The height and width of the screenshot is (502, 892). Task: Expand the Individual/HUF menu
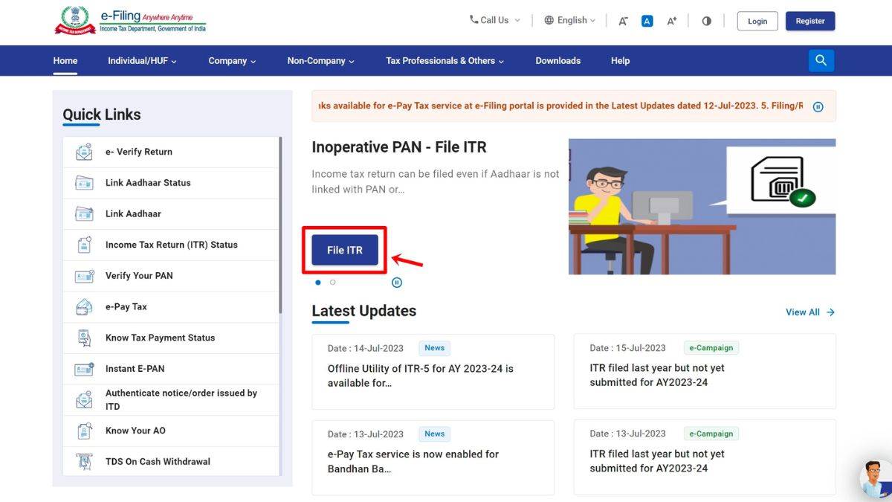click(142, 61)
